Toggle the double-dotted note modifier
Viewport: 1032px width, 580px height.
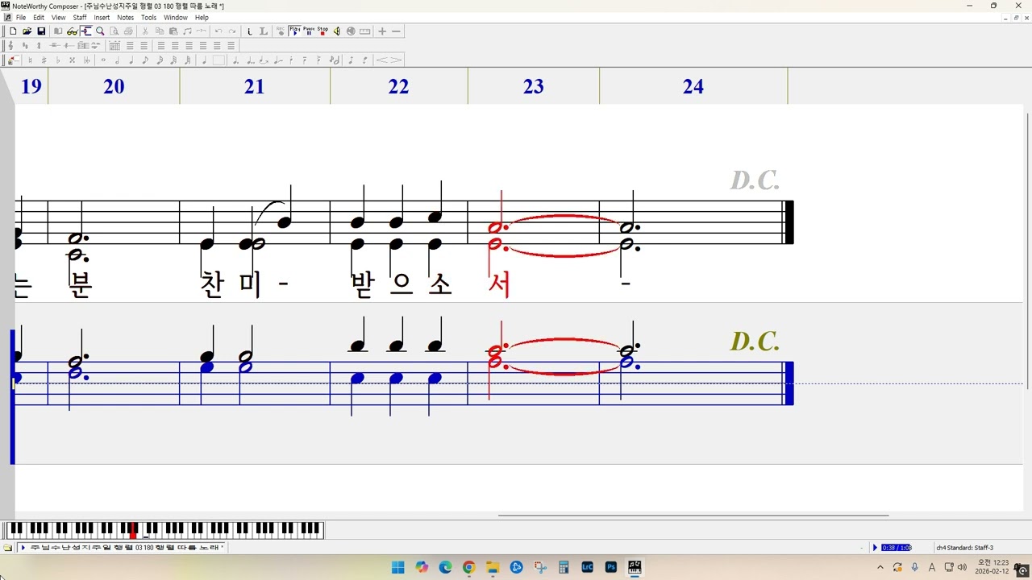click(250, 60)
